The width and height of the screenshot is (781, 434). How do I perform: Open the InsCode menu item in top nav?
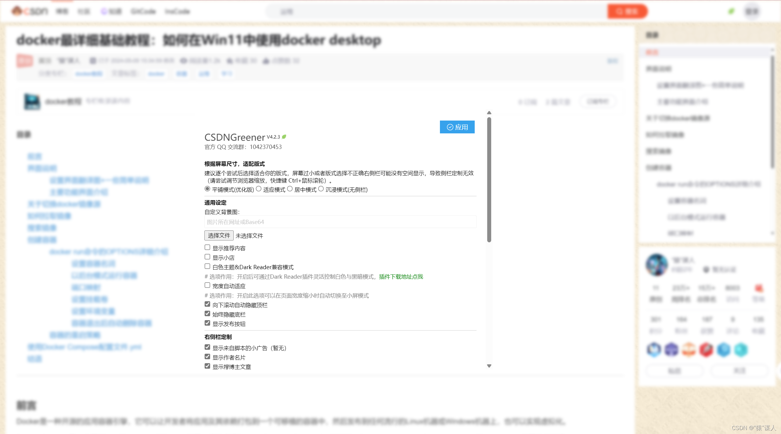pyautogui.click(x=178, y=11)
